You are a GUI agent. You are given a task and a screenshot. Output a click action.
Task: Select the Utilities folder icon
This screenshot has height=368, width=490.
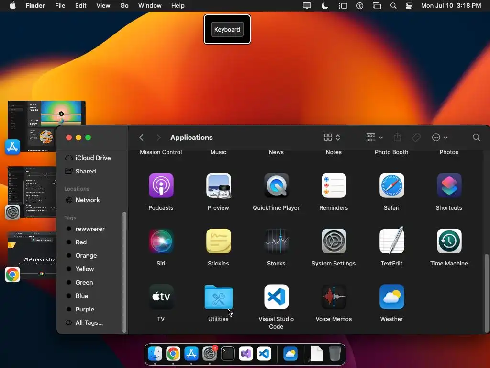pyautogui.click(x=218, y=297)
